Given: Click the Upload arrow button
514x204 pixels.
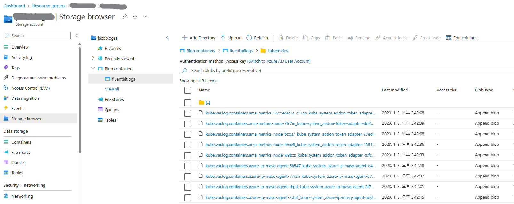Looking at the screenshot, I should (231, 38).
